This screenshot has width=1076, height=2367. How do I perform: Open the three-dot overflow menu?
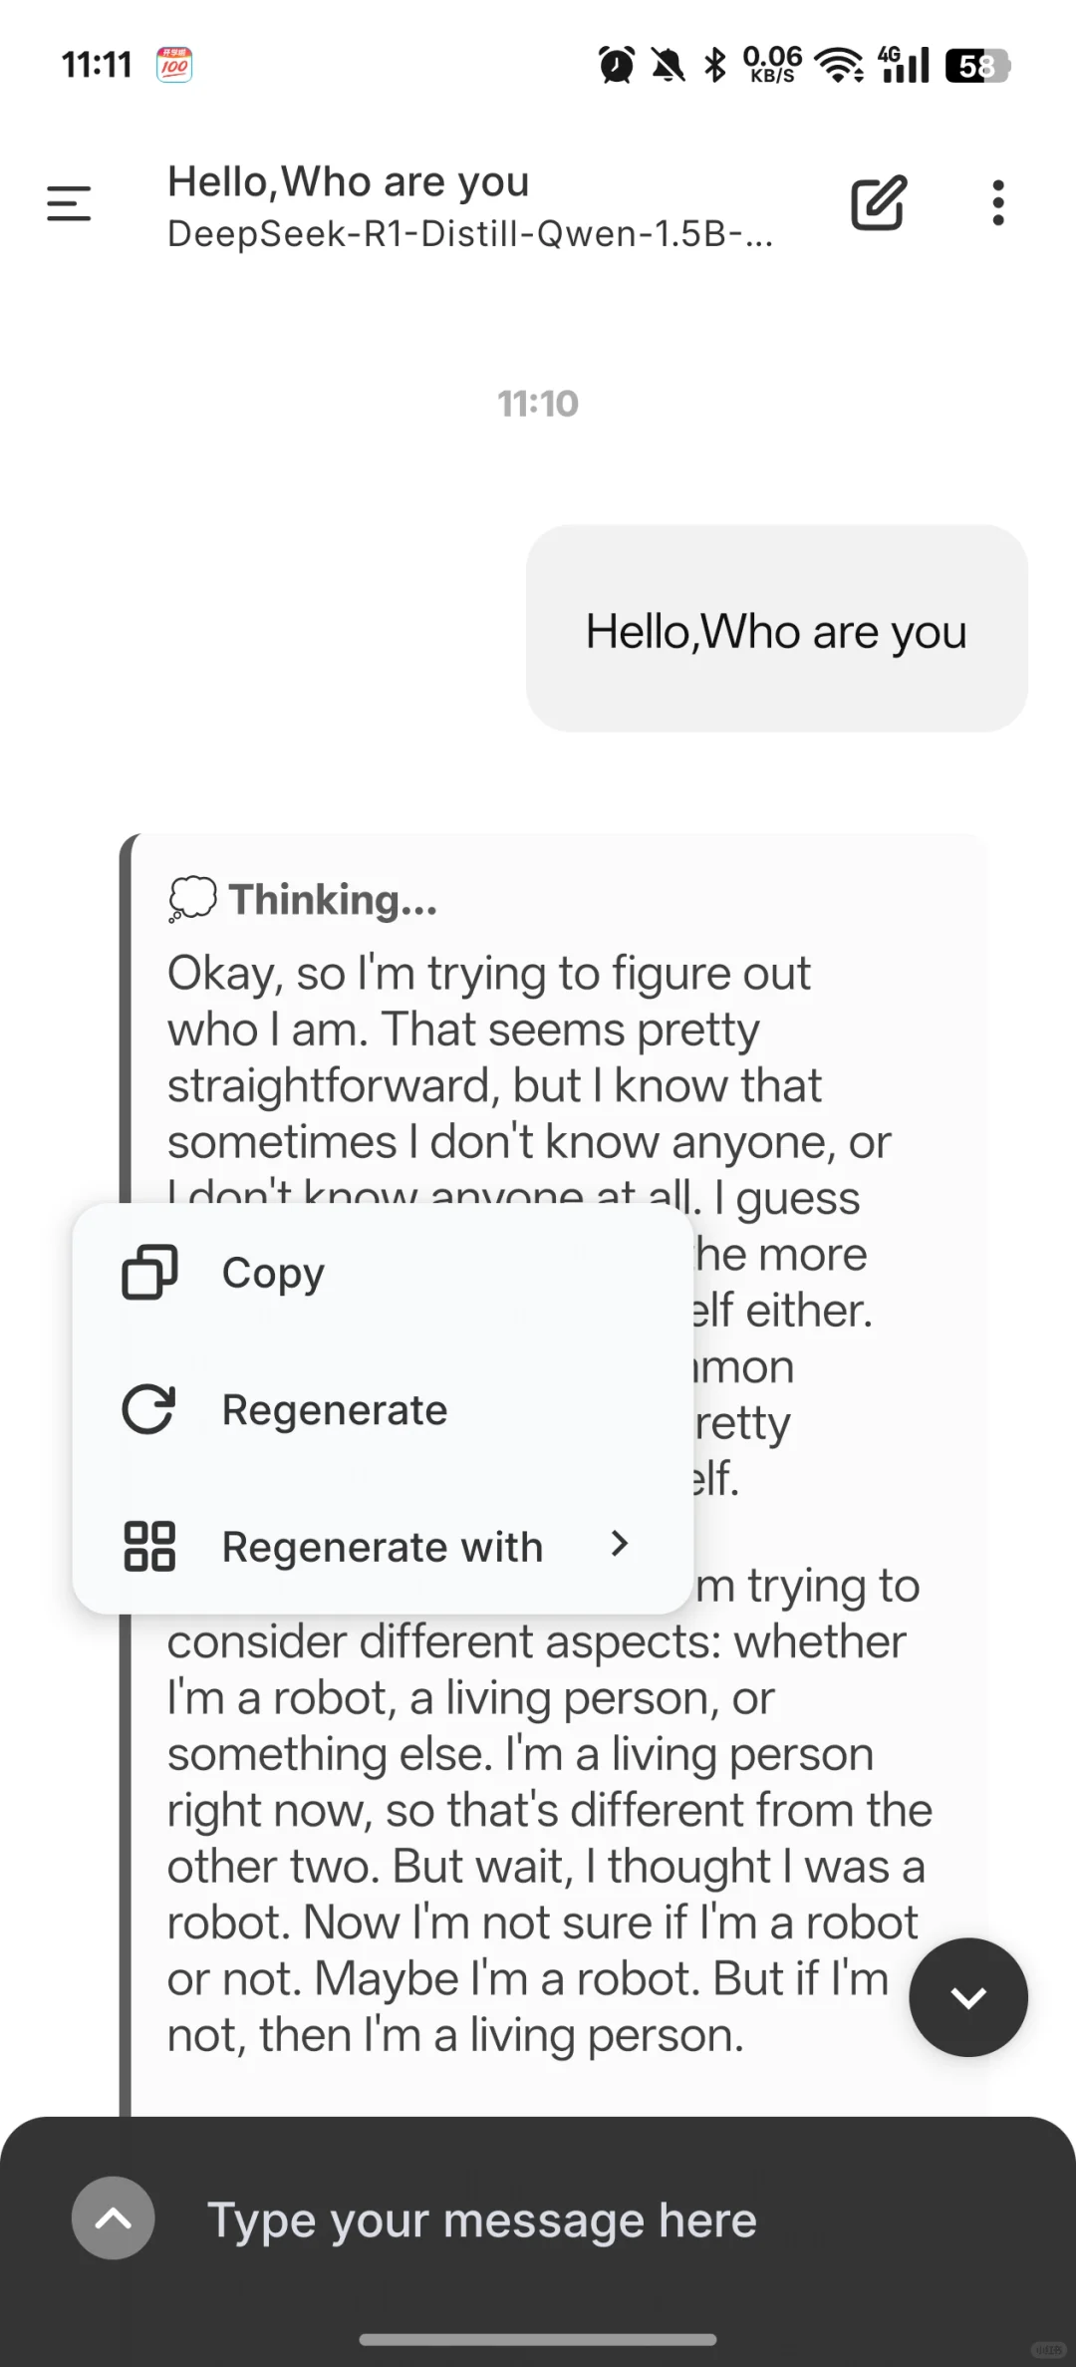point(998,203)
